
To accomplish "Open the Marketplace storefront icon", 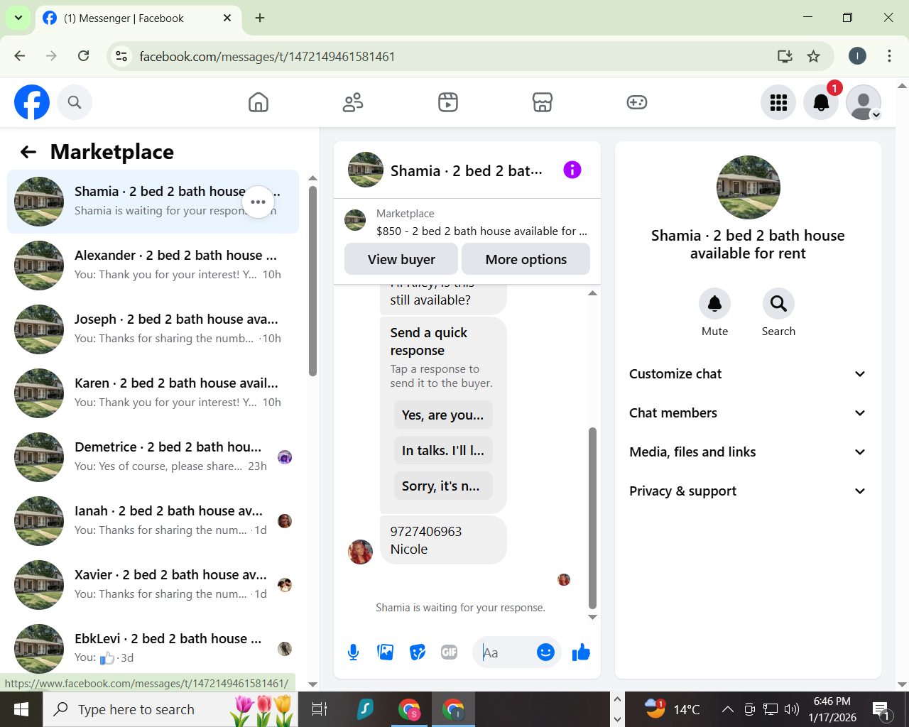I will click(x=543, y=102).
